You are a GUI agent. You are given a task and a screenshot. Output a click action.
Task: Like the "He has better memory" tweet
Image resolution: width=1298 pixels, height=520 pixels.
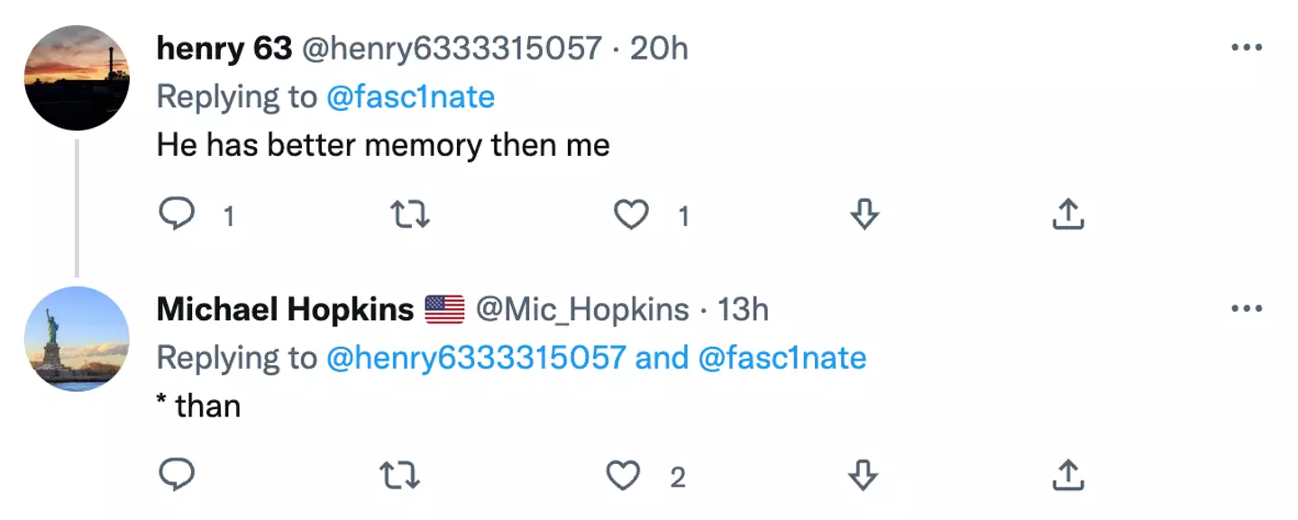pyautogui.click(x=632, y=215)
